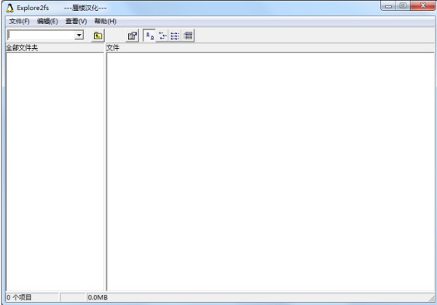Viewport: 437px width, 305px height.
Task: Open the 文件(F) menu
Action: click(x=20, y=21)
